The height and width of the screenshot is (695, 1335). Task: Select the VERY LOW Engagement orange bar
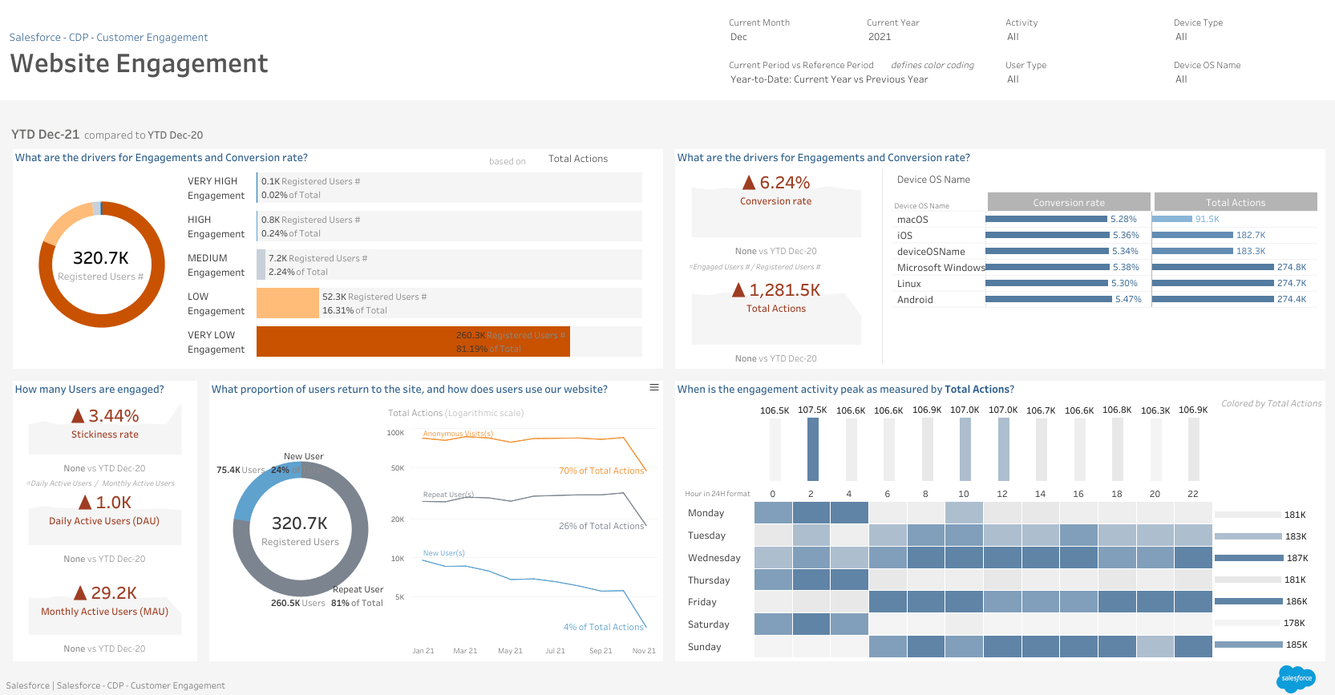pos(413,341)
